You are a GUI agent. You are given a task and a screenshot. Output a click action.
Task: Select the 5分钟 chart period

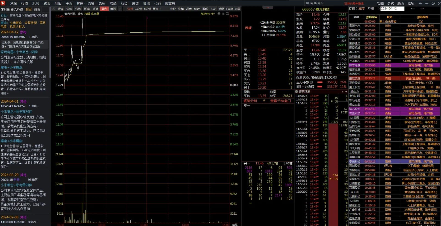[148, 9]
